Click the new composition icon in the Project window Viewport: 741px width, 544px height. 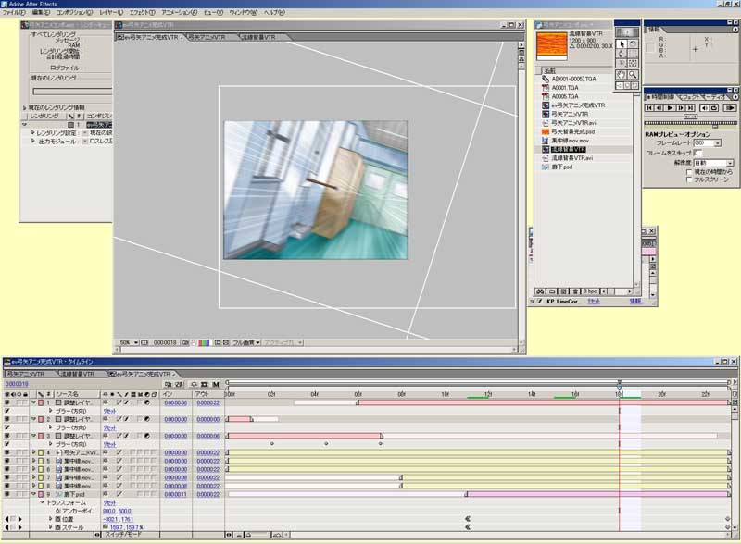564,291
